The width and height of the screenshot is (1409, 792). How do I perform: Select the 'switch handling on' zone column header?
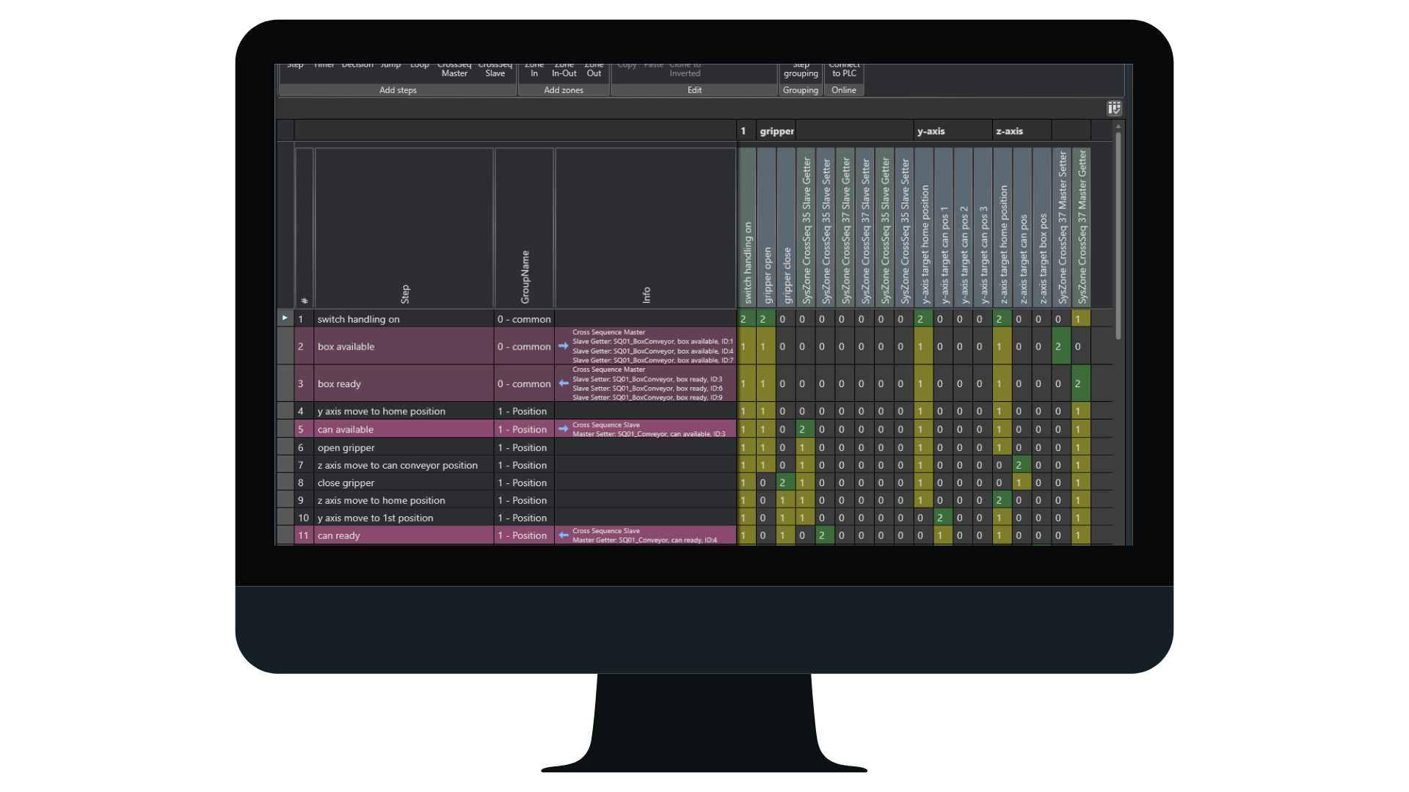click(x=747, y=227)
